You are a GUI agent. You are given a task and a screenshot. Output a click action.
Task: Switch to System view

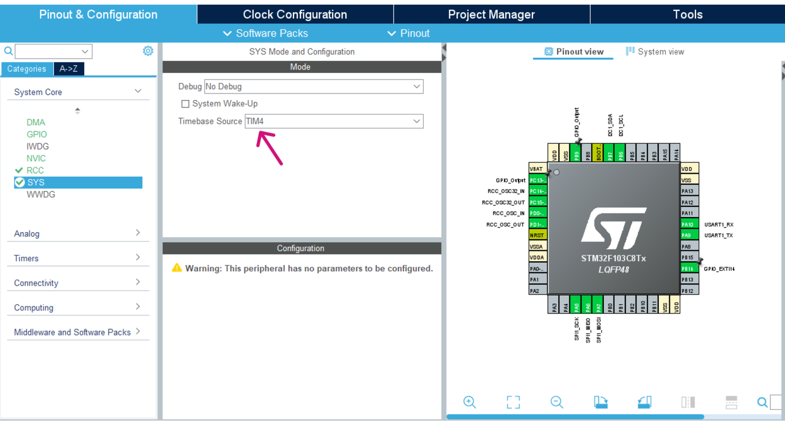click(655, 51)
